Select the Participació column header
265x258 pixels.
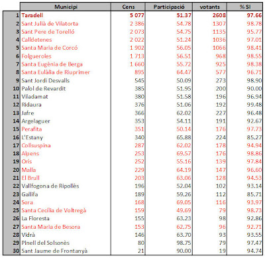(169, 7)
